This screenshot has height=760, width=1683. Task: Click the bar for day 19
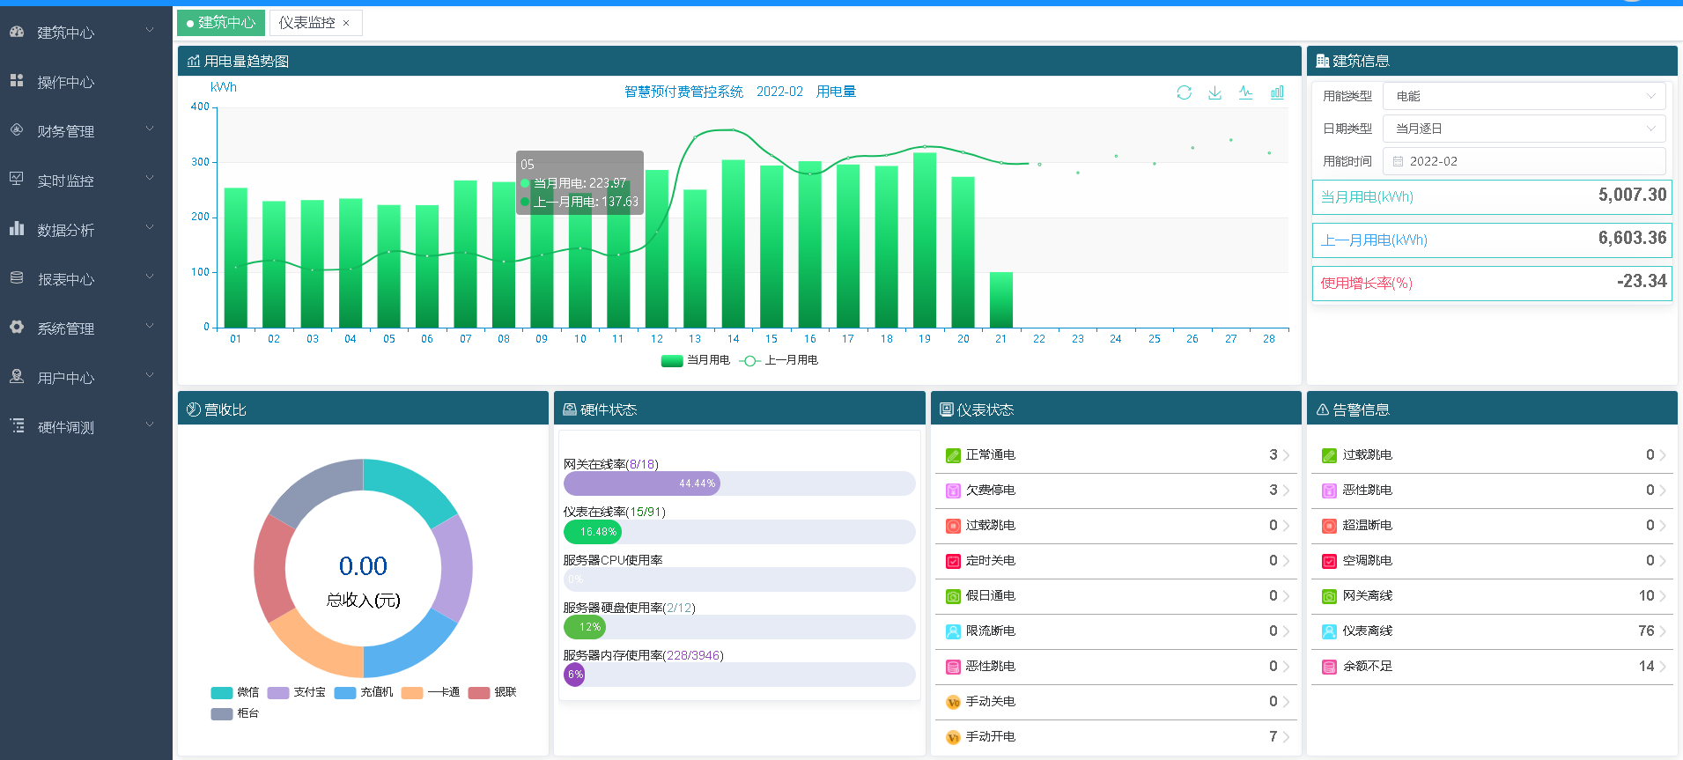925,240
